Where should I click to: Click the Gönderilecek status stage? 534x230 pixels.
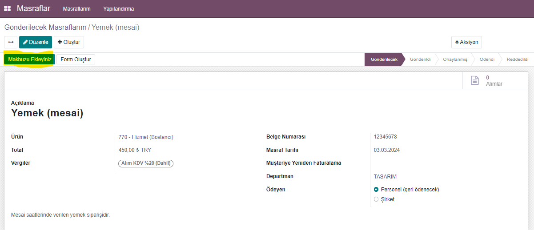click(x=384, y=59)
